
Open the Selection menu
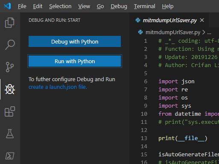pos(60,6)
